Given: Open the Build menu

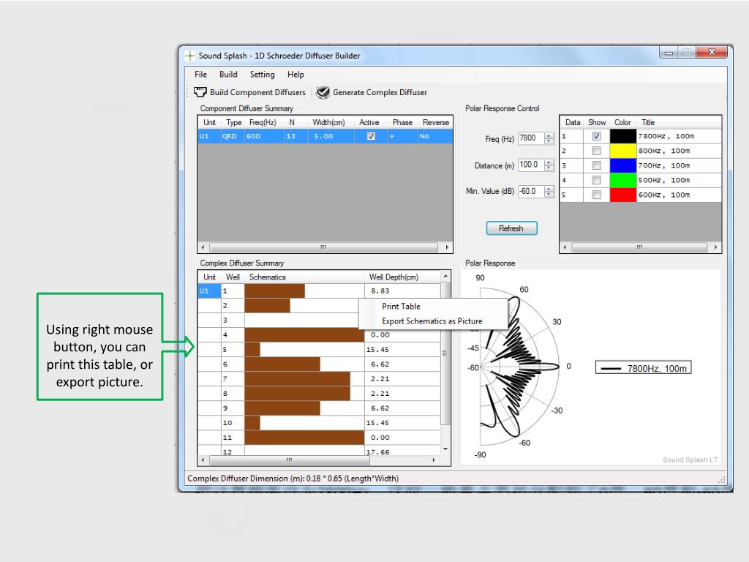Looking at the screenshot, I should pyautogui.click(x=228, y=74).
